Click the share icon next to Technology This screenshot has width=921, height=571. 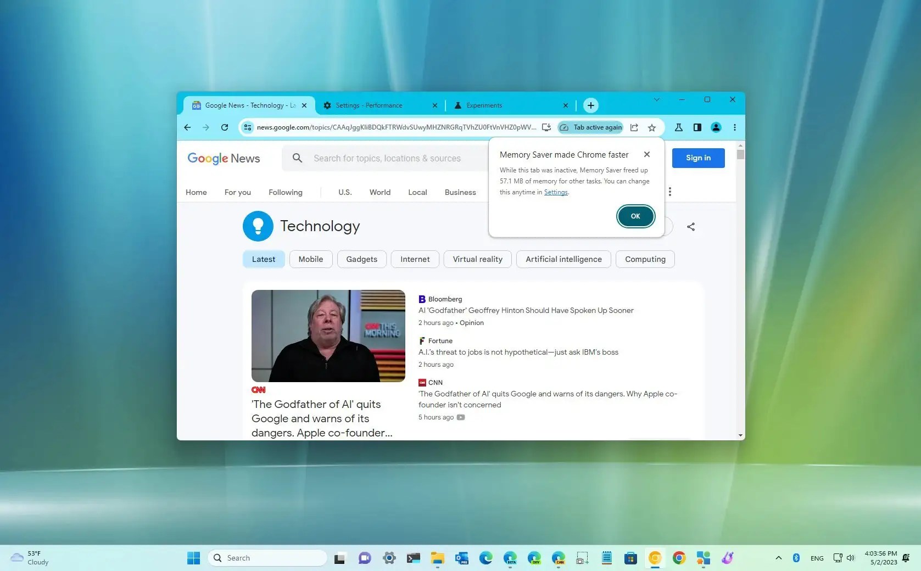pos(690,226)
